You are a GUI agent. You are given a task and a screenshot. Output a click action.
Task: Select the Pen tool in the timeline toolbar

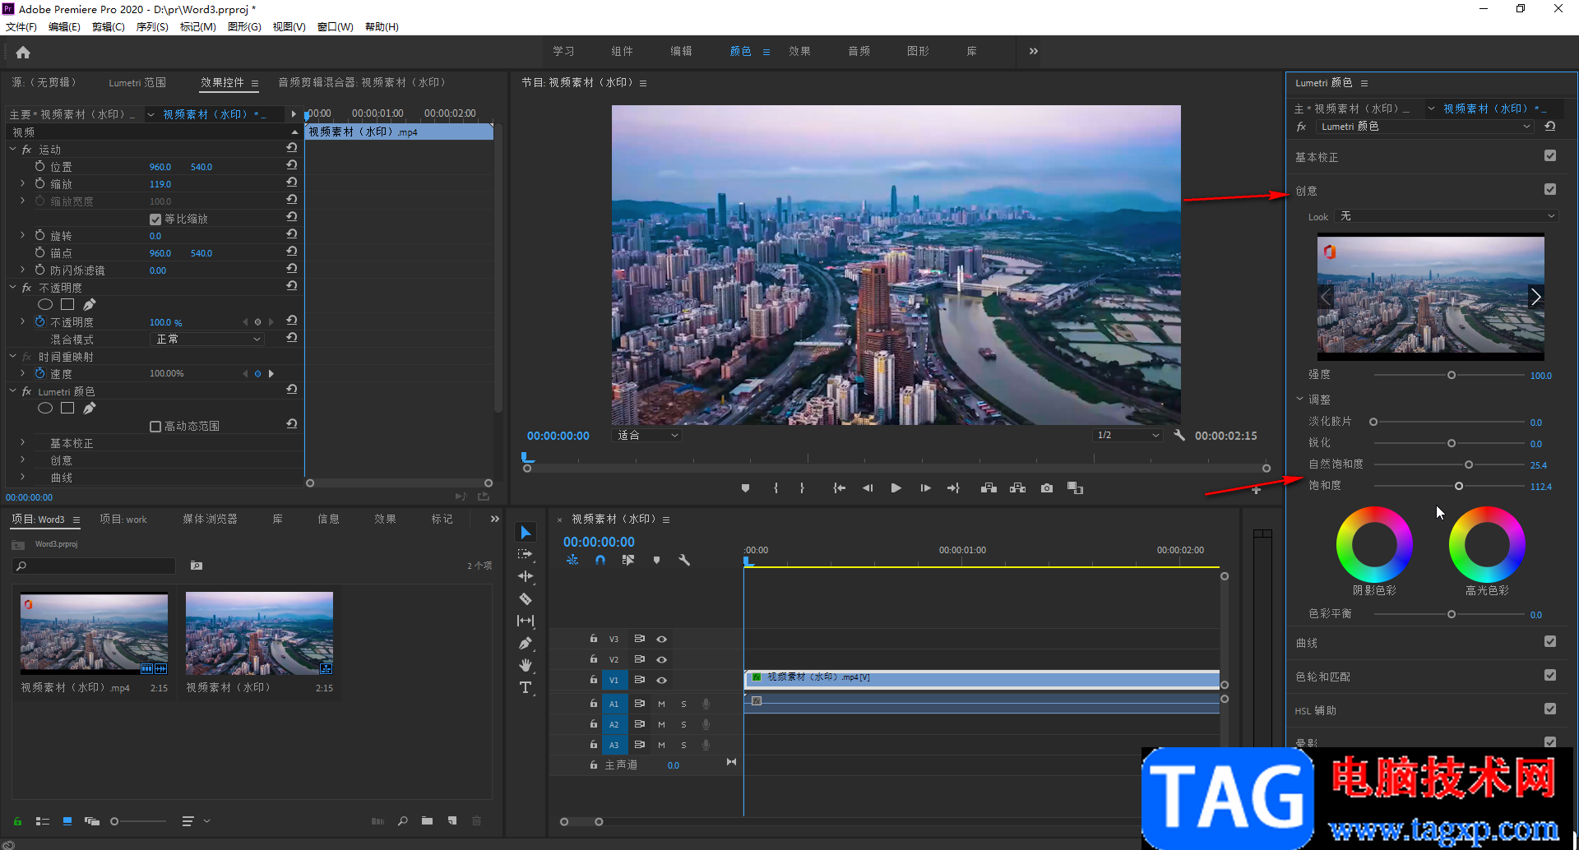pos(526,644)
